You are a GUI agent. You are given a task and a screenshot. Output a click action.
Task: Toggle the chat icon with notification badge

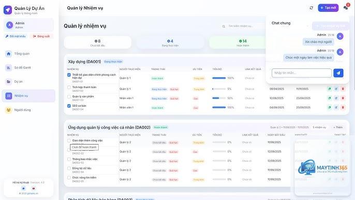346,7
